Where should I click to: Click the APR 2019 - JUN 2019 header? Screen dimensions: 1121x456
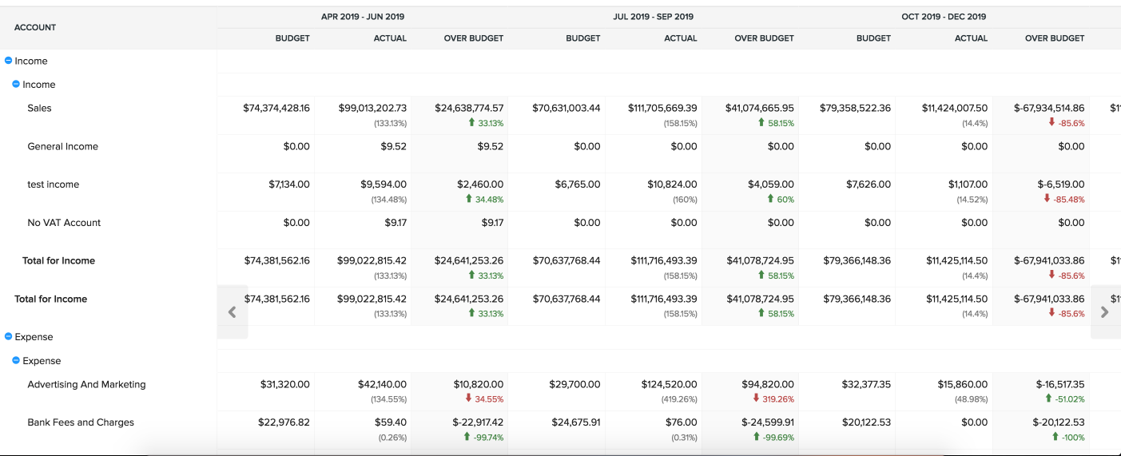[x=362, y=17]
